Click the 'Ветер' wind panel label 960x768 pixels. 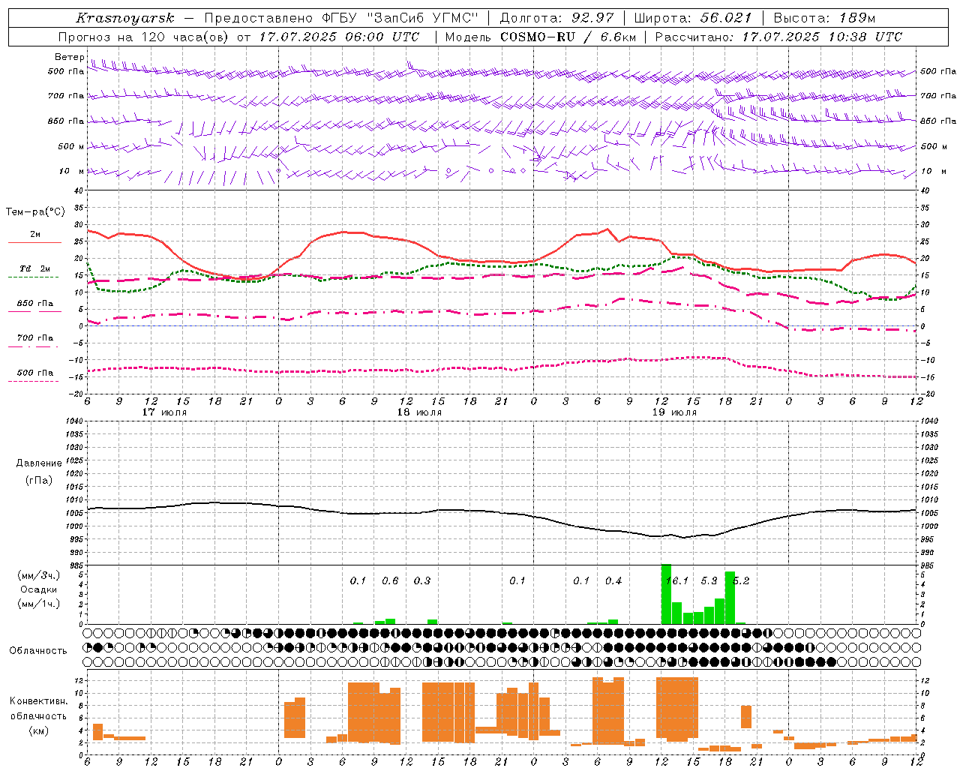(69, 57)
